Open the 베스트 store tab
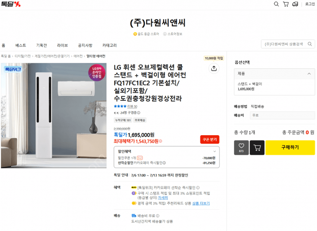Screen dimensions: 317x231 click(x=21, y=45)
